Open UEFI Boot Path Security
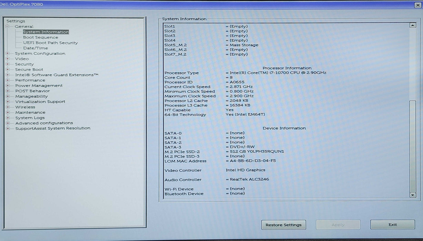Image resolution: width=423 pixels, height=241 pixels. (50, 43)
